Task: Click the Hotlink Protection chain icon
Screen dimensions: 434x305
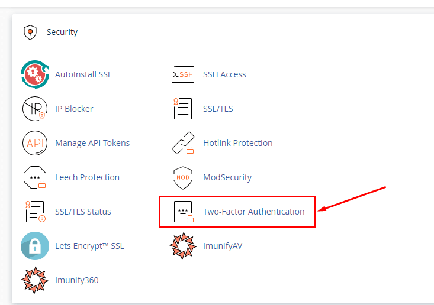Action: click(183, 143)
